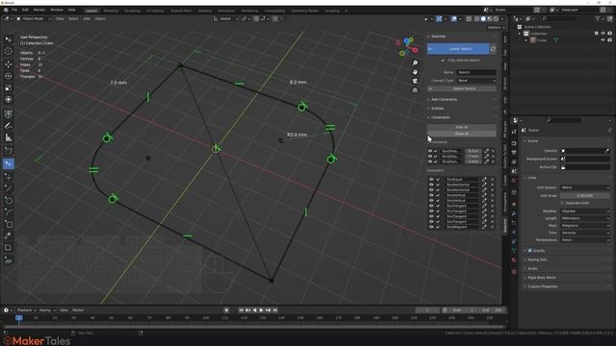Switch to the Shading workspace tab

point(205,11)
